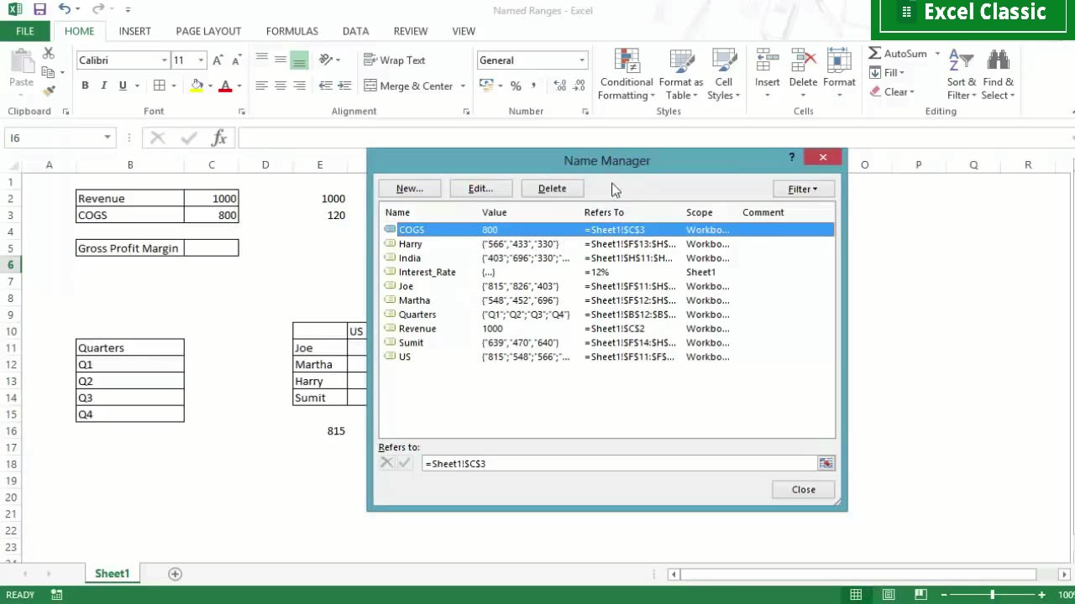Click Close button in Name Manager
This screenshot has height=604, width=1075.
(x=803, y=490)
